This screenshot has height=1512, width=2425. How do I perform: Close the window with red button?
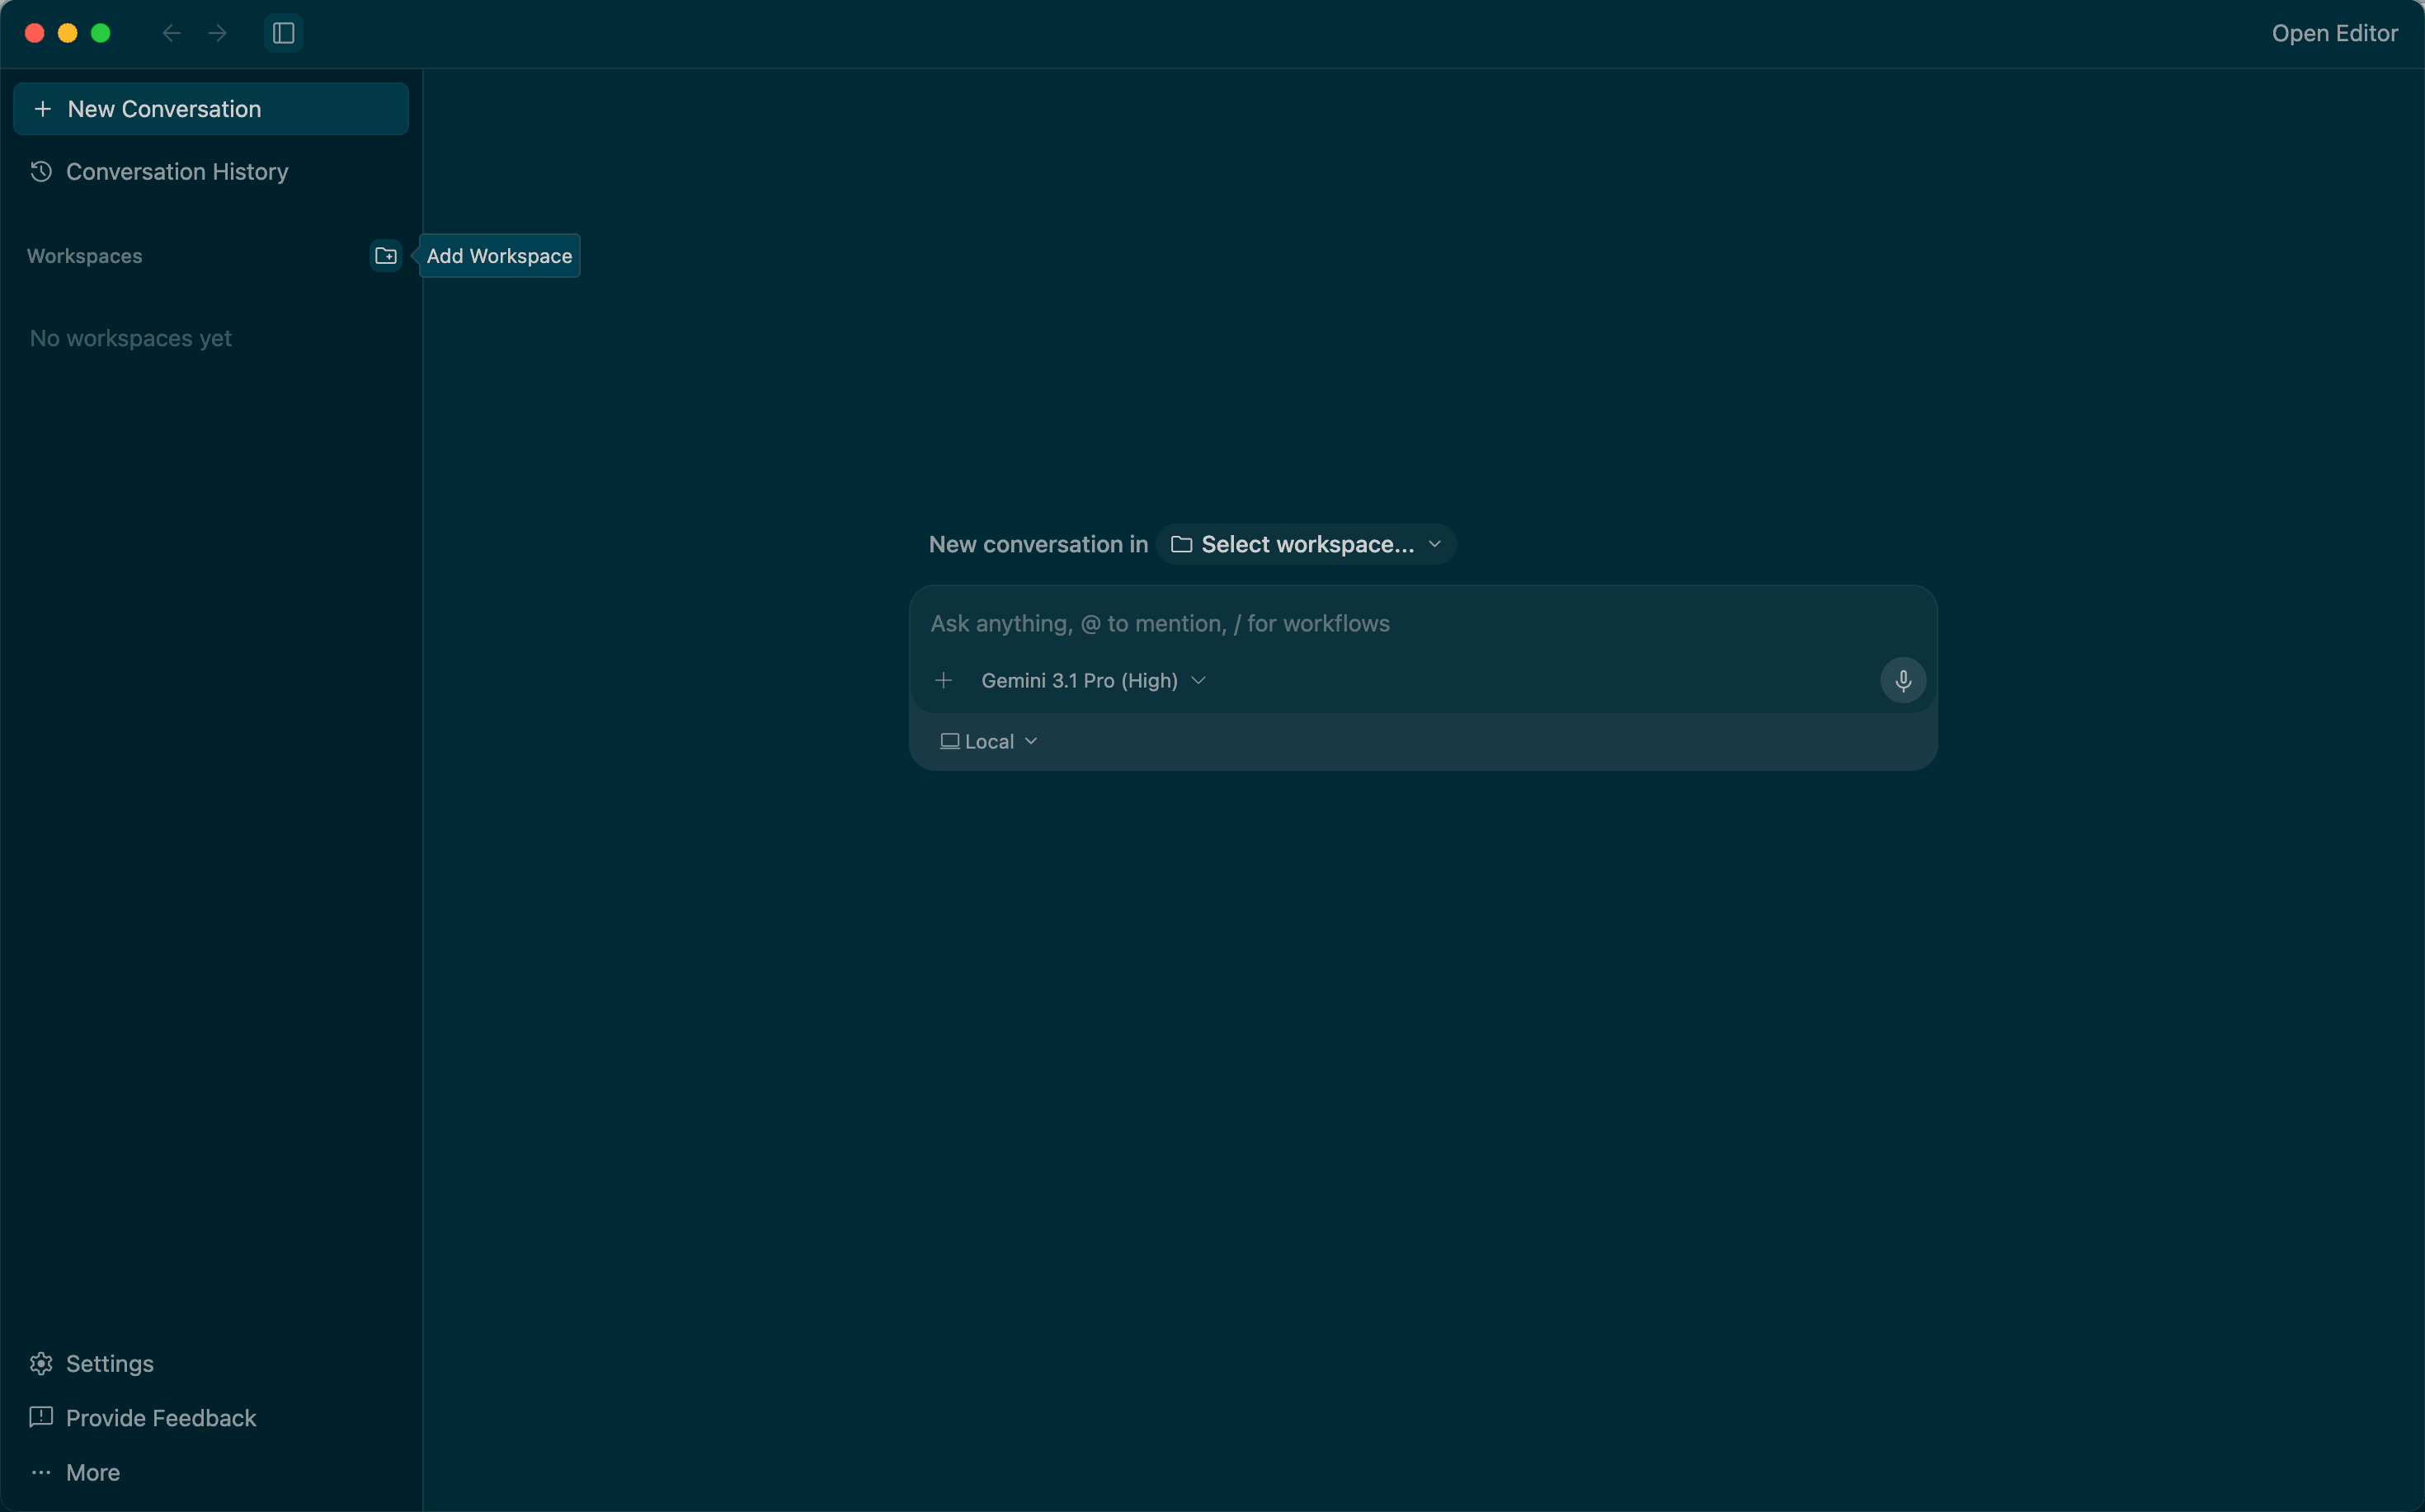[34, 33]
